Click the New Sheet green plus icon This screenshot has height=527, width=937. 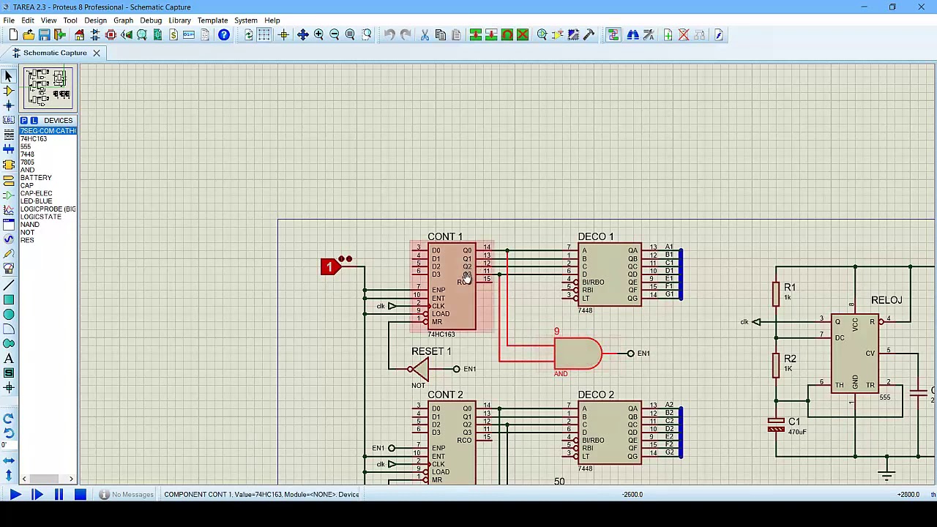[668, 34]
